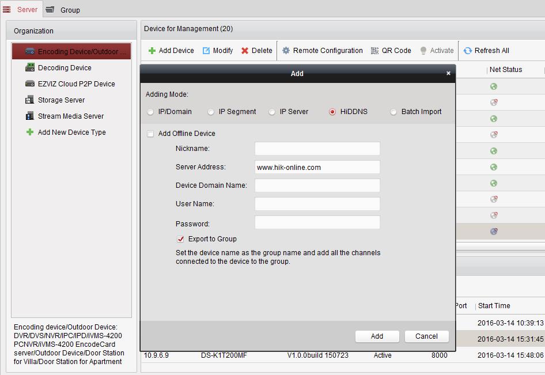Viewport: 545px width, 375px height.
Task: Click the Modify toolbar icon
Action: point(206,51)
